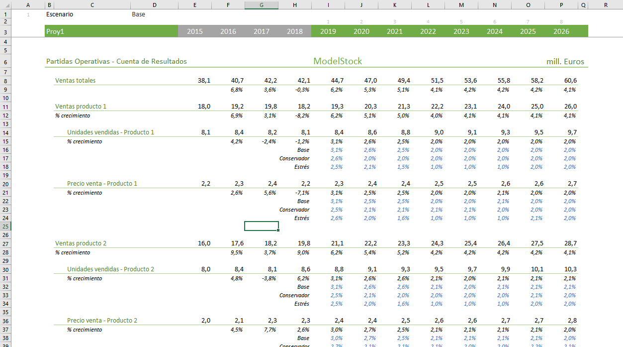Click the Proy1 header cell
Viewport: 623px width, 347px height.
[x=55, y=31]
